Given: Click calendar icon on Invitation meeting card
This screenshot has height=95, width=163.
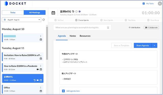Looking at the screenshot, I should coord(41,58).
